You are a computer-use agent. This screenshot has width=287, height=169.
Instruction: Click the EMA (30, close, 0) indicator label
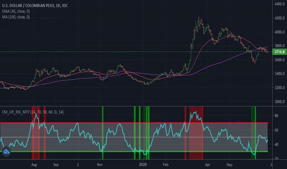tap(16, 11)
